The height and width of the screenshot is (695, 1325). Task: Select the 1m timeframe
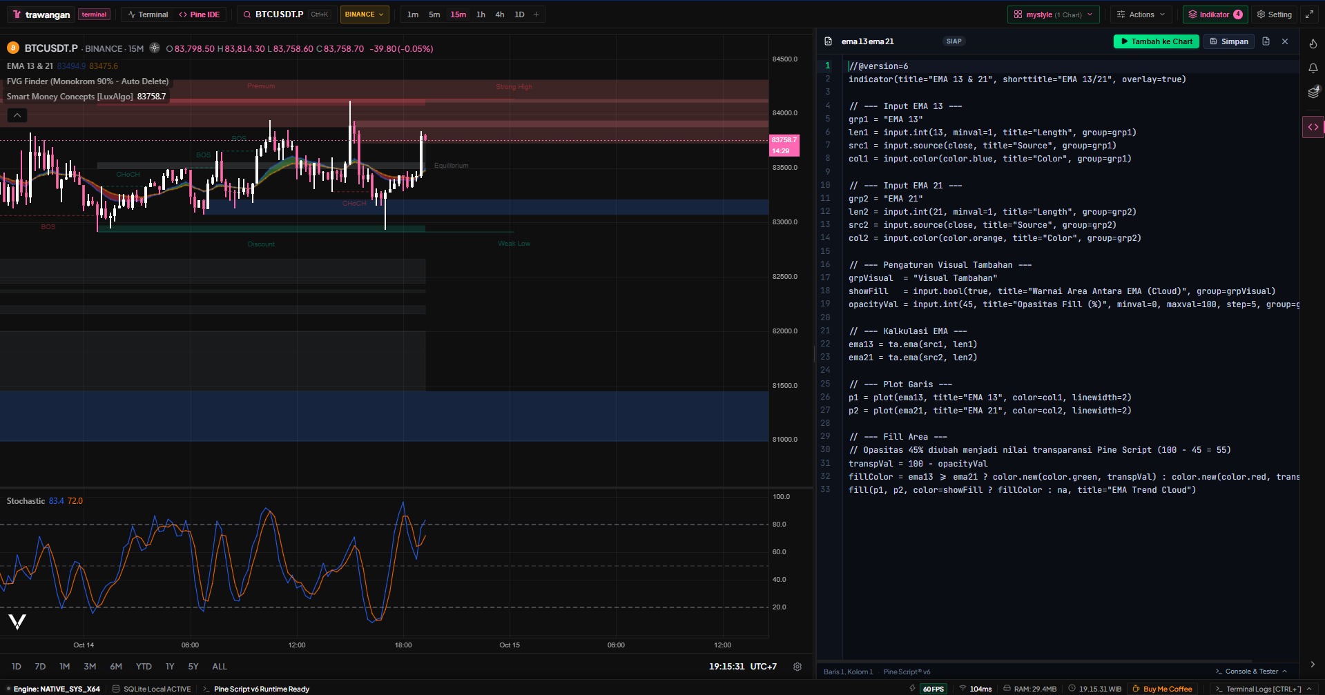(413, 14)
